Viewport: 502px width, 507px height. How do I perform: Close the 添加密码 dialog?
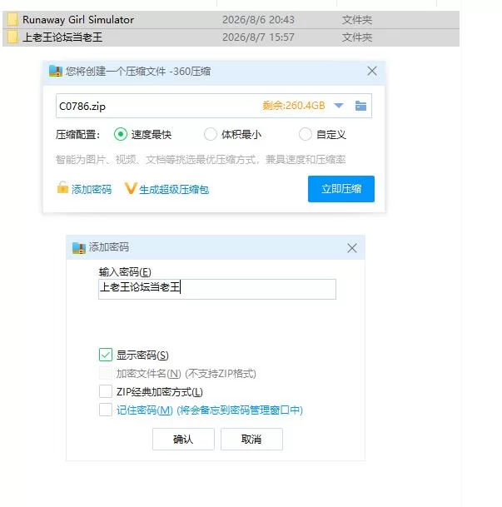[x=352, y=248]
